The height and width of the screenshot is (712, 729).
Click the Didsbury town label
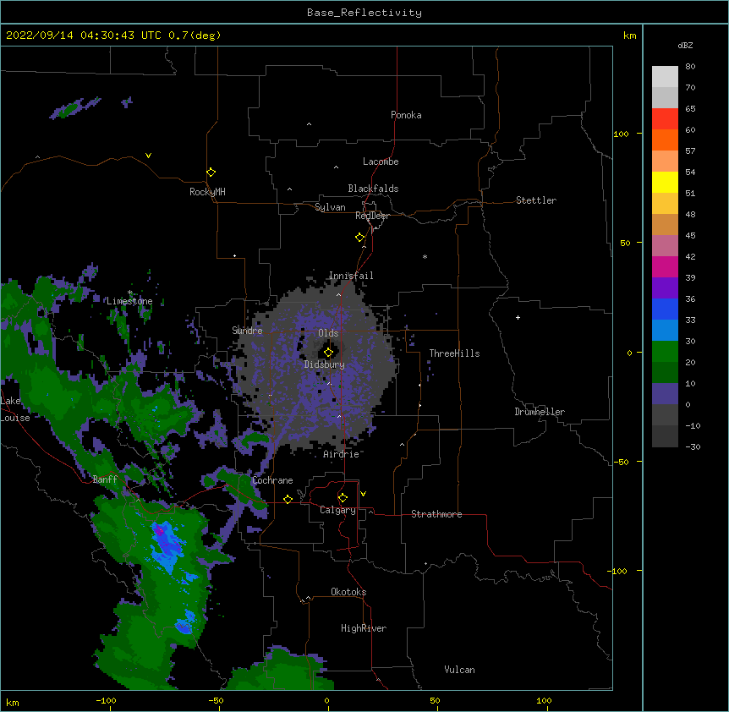[x=325, y=364]
